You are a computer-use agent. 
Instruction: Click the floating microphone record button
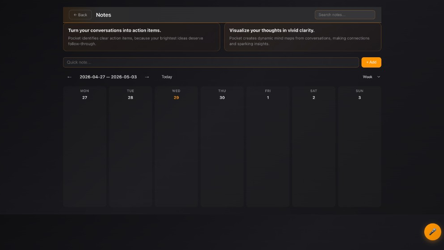[433, 232]
